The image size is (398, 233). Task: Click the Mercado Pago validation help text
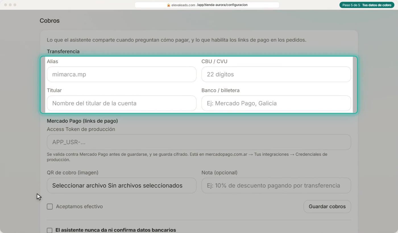187,157
